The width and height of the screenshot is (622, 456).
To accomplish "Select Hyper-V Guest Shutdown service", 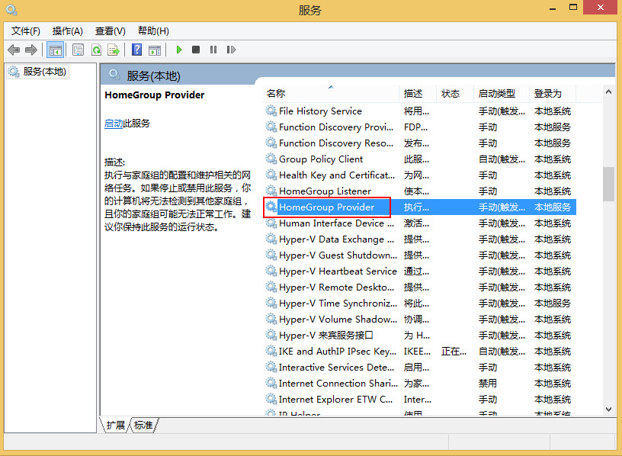I will click(419, 255).
